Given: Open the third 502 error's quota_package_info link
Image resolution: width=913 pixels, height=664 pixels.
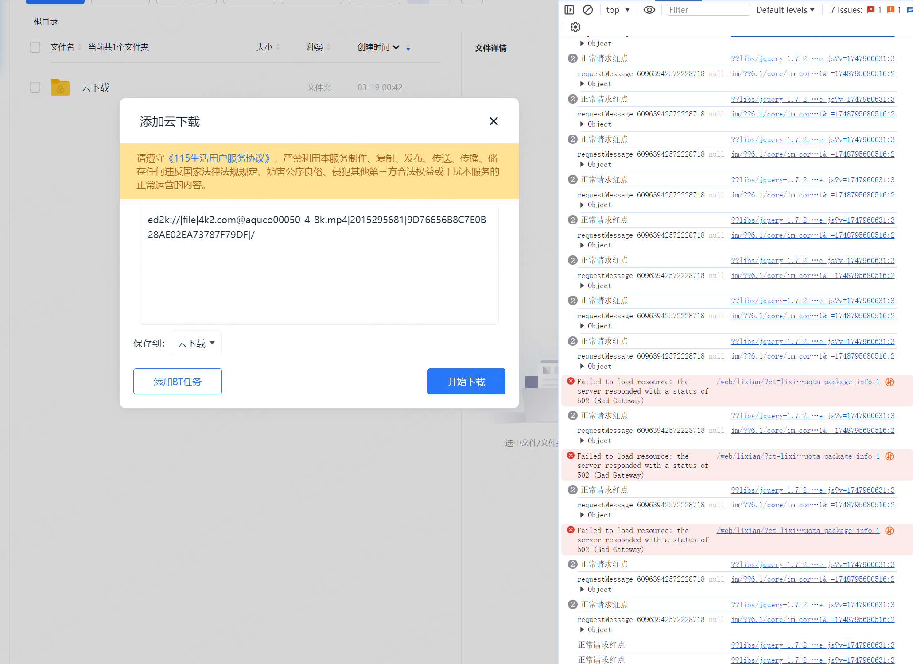Looking at the screenshot, I should (x=798, y=530).
